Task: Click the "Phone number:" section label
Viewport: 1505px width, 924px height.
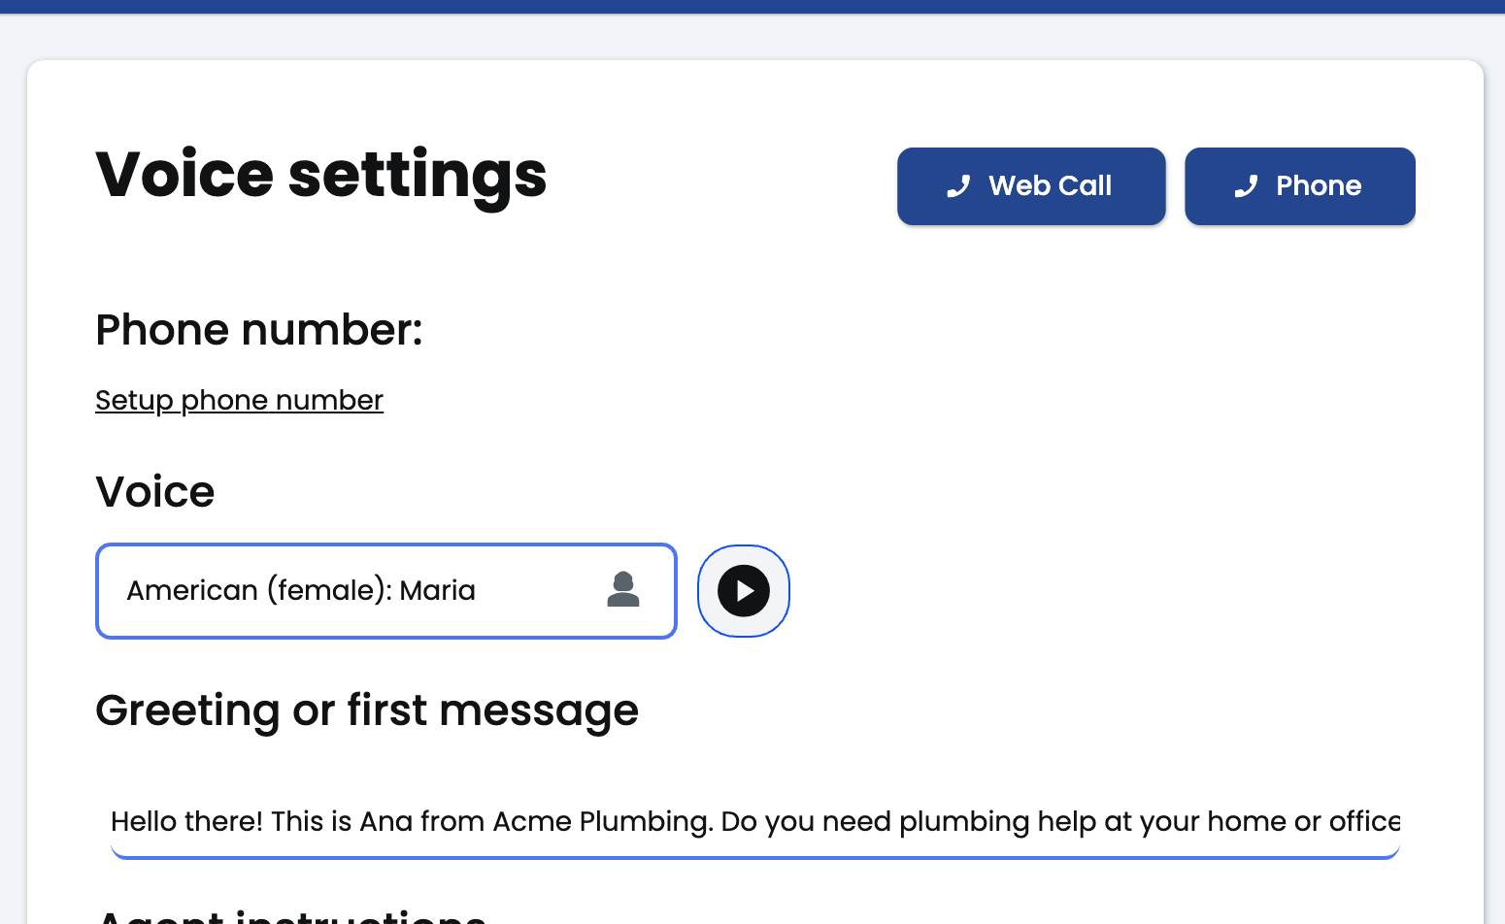Action: point(259,330)
